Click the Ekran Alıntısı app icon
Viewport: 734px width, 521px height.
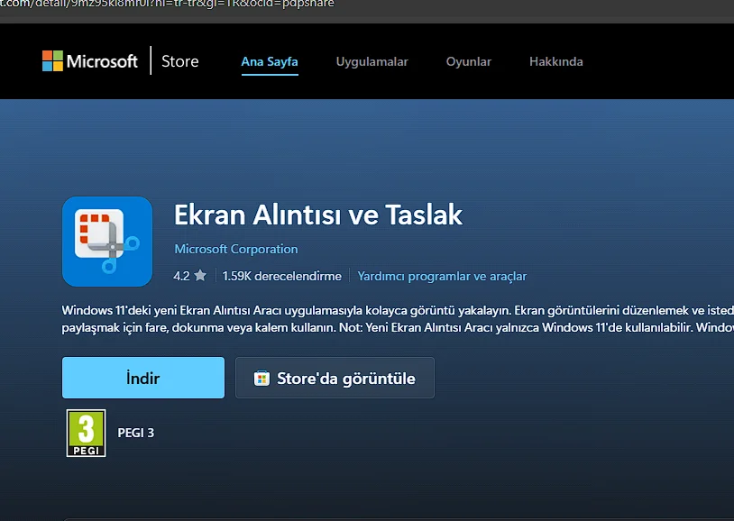coord(107,242)
